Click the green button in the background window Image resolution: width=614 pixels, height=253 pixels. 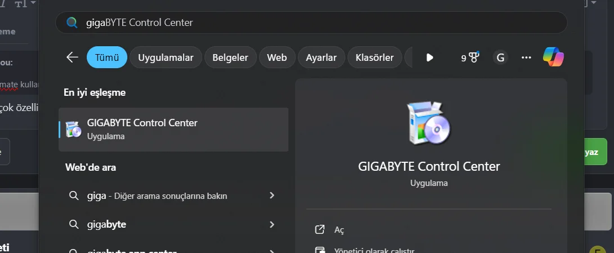[595, 152]
